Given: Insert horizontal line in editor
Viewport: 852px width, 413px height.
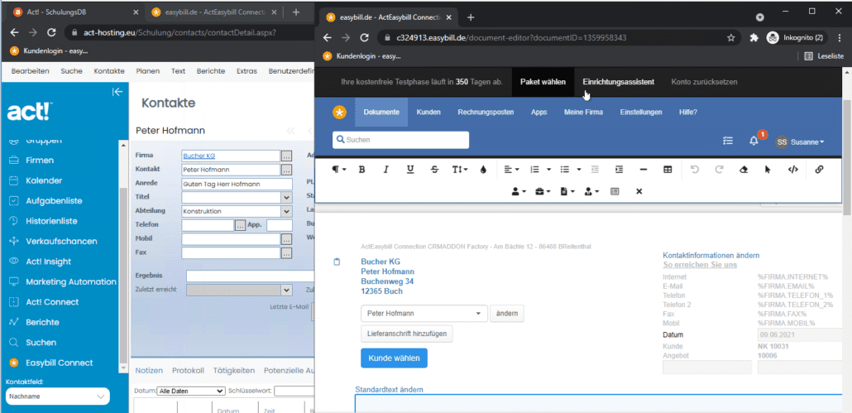Looking at the screenshot, I should coord(644,170).
